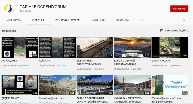Open the HAKKINDA tab
This screenshot has height=104, width=193.
point(122,20)
